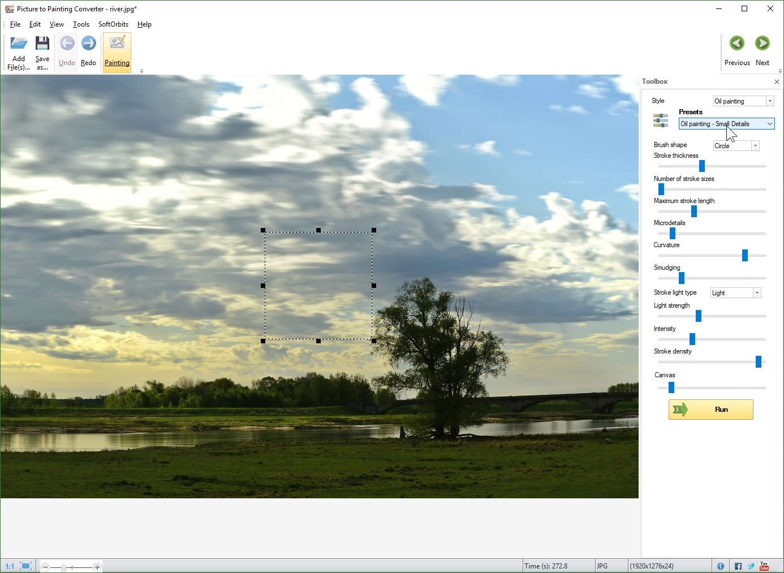Viewport: 784px width, 573px height.
Task: Open the Tools menu
Action: 81,24
